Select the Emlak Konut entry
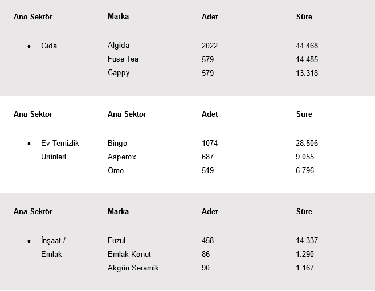The height and width of the screenshot is (291, 375). pos(129,254)
